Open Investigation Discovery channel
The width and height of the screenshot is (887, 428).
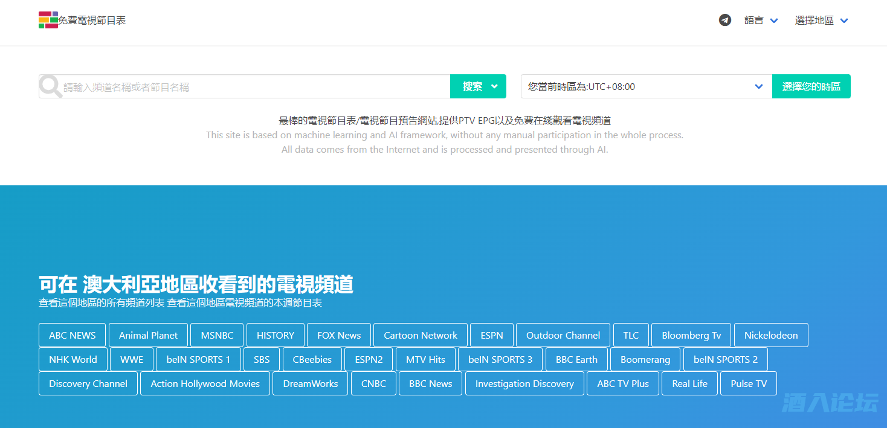point(524,383)
